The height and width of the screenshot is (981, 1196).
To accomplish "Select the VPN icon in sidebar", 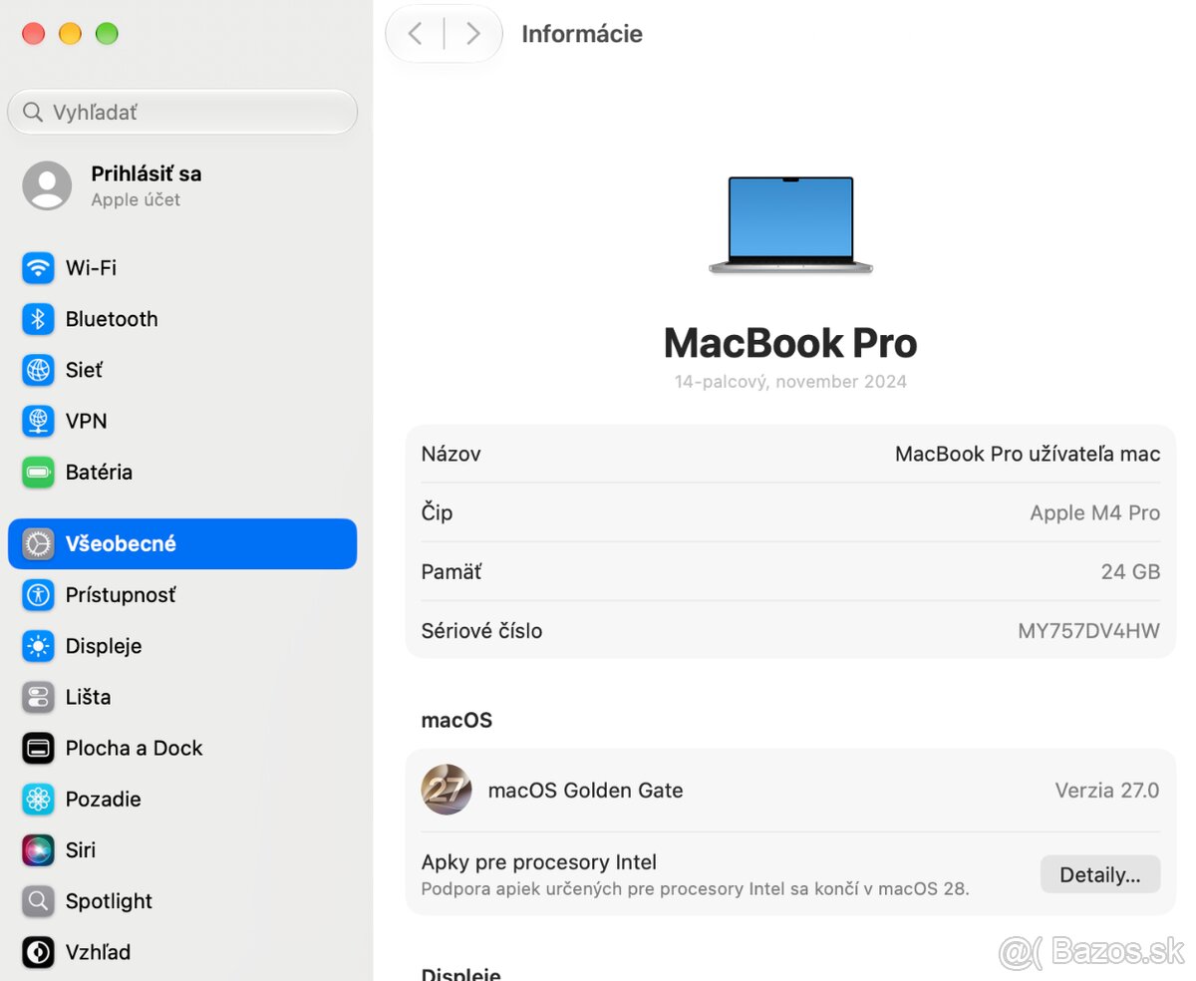I will click(x=38, y=421).
